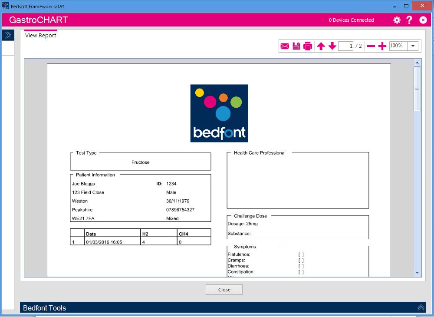Screen dimensions: 434x317
Task: Minimize the Bedsoft Framework window
Action: (x=395, y=6)
